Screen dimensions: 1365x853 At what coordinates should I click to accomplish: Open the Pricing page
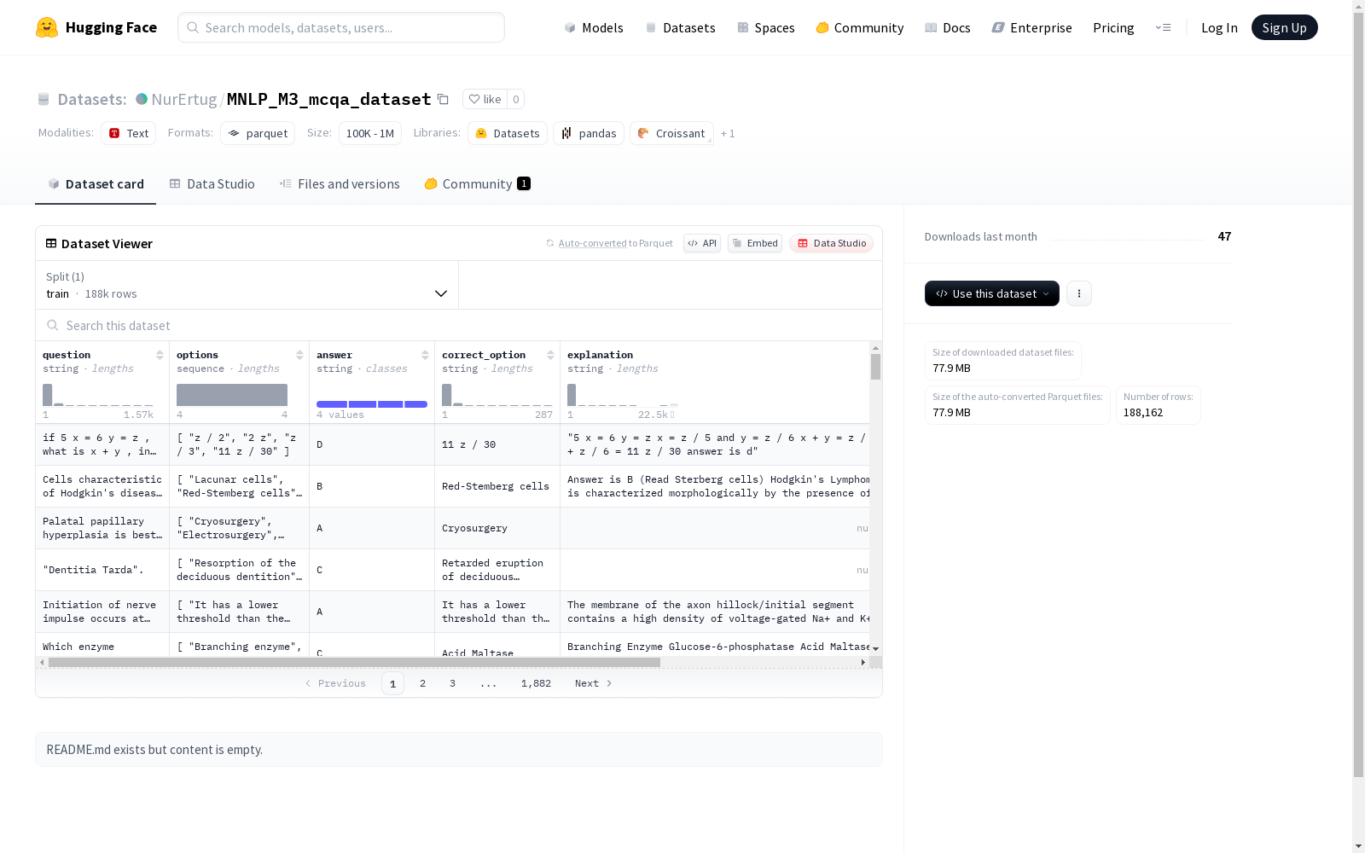coord(1113,27)
